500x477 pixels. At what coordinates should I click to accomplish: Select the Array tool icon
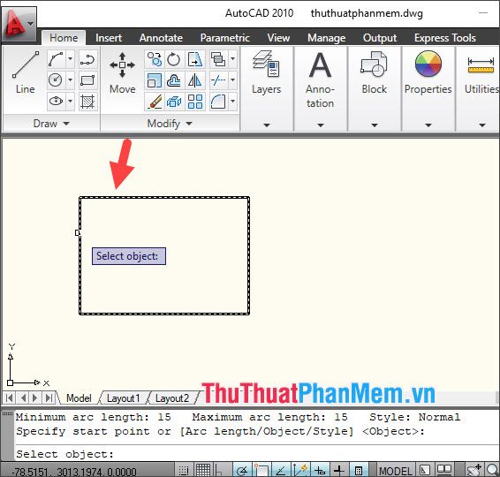click(x=194, y=102)
